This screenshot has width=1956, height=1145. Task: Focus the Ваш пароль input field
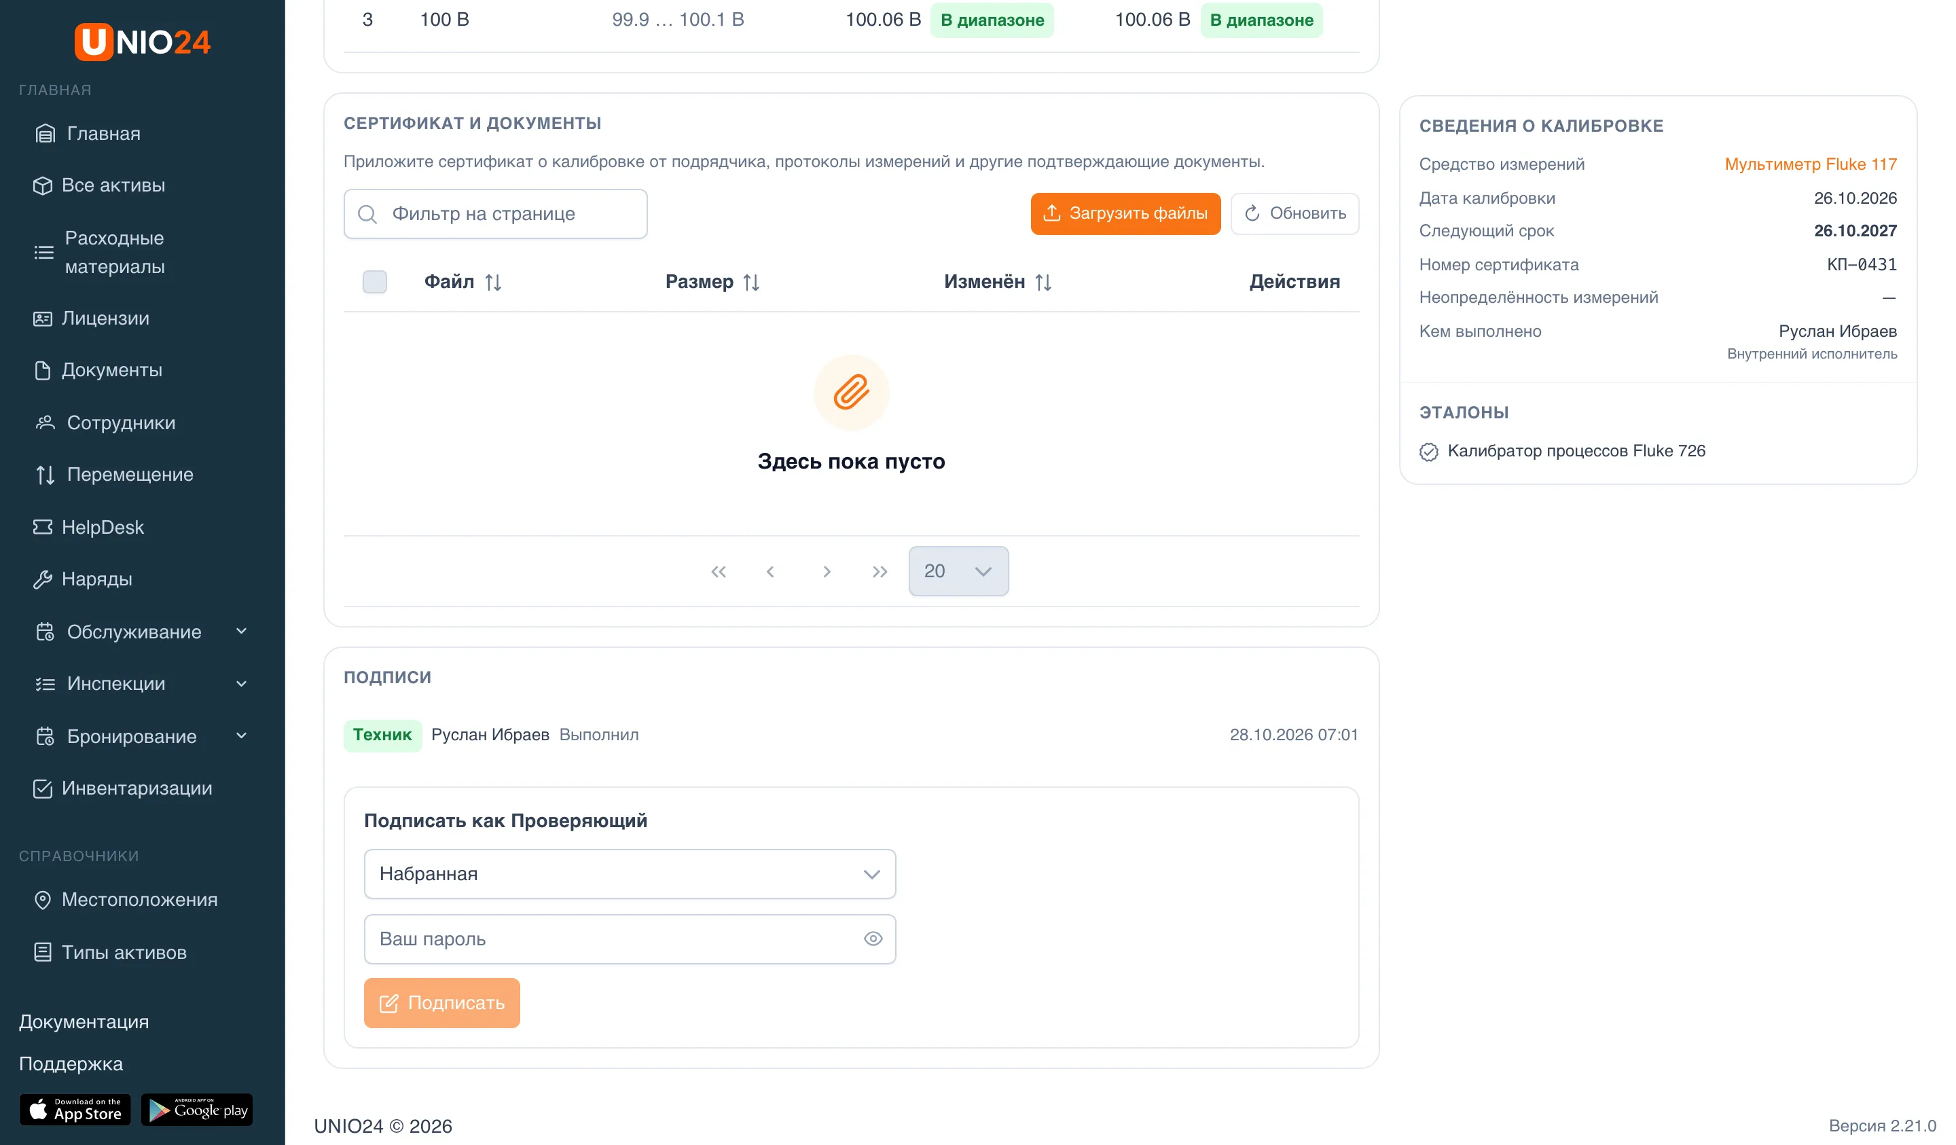[613, 939]
